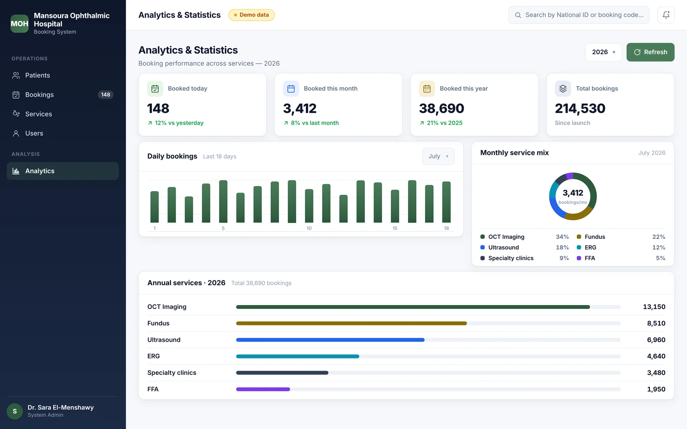Click the Refresh button

pos(650,52)
